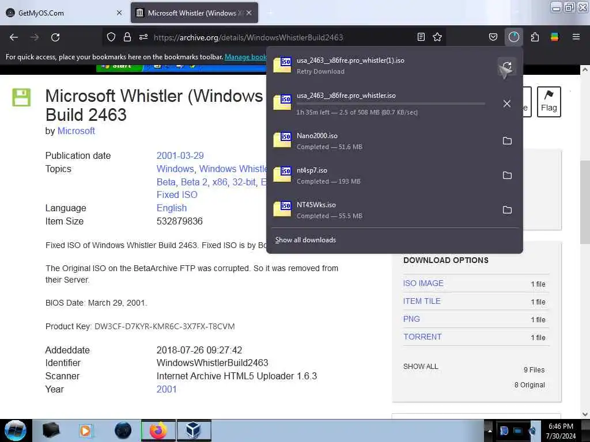Image resolution: width=590 pixels, height=442 pixels.
Task: Open the Manage bookmarks link
Action: (x=245, y=57)
